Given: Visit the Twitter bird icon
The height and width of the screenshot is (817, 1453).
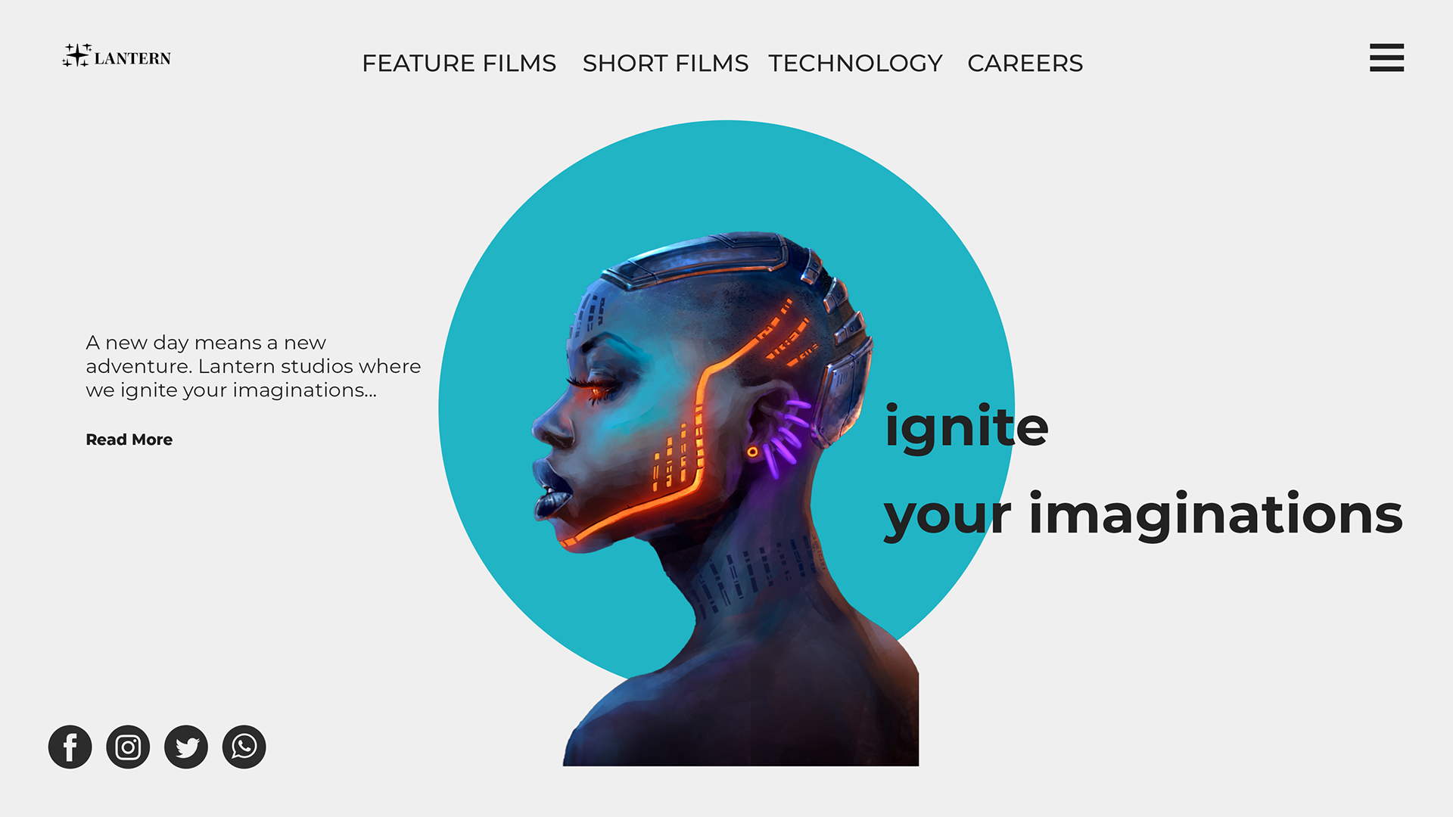Looking at the screenshot, I should point(186,747).
